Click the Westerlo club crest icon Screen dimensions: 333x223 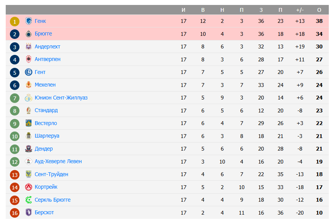point(28,123)
